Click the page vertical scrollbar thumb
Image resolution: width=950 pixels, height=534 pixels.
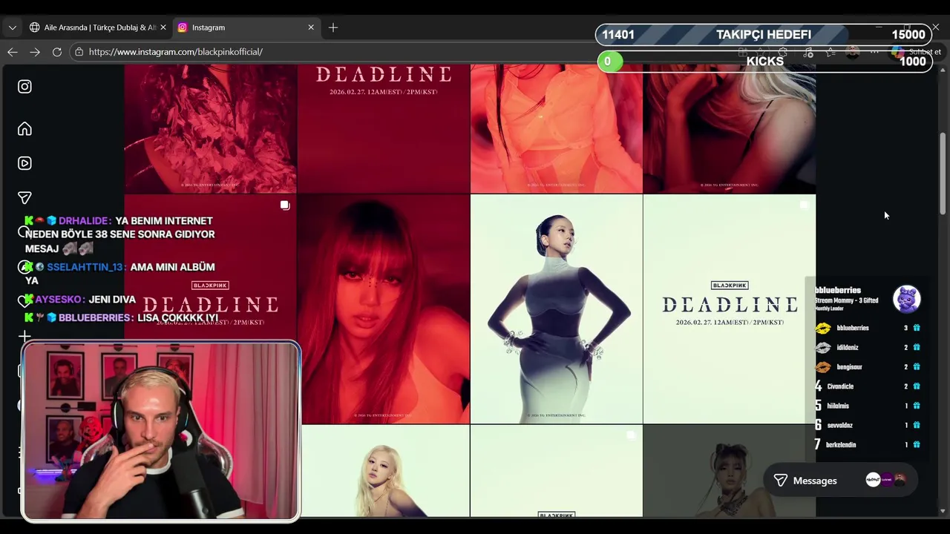[x=943, y=173]
